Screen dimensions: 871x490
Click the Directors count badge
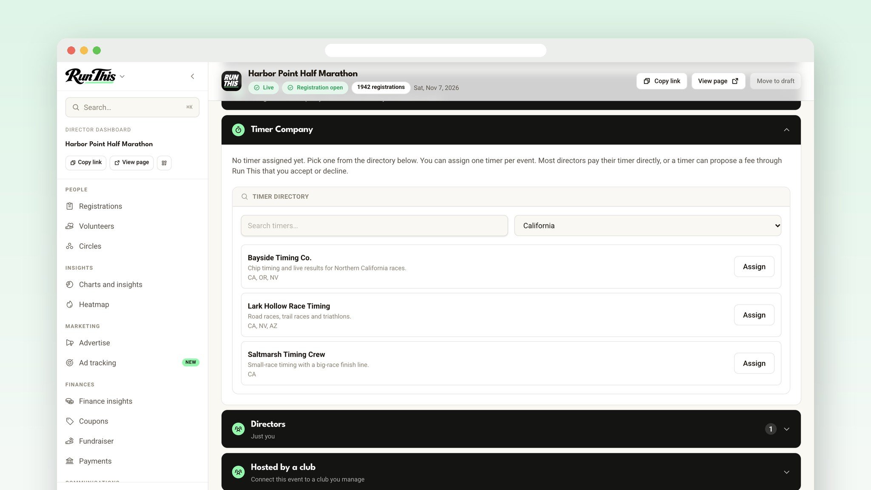[x=771, y=429]
